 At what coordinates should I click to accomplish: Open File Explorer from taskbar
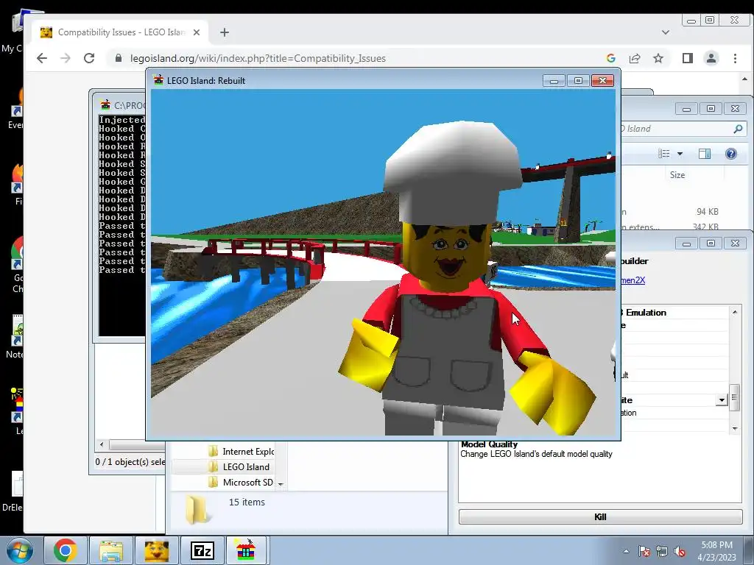[112, 550]
